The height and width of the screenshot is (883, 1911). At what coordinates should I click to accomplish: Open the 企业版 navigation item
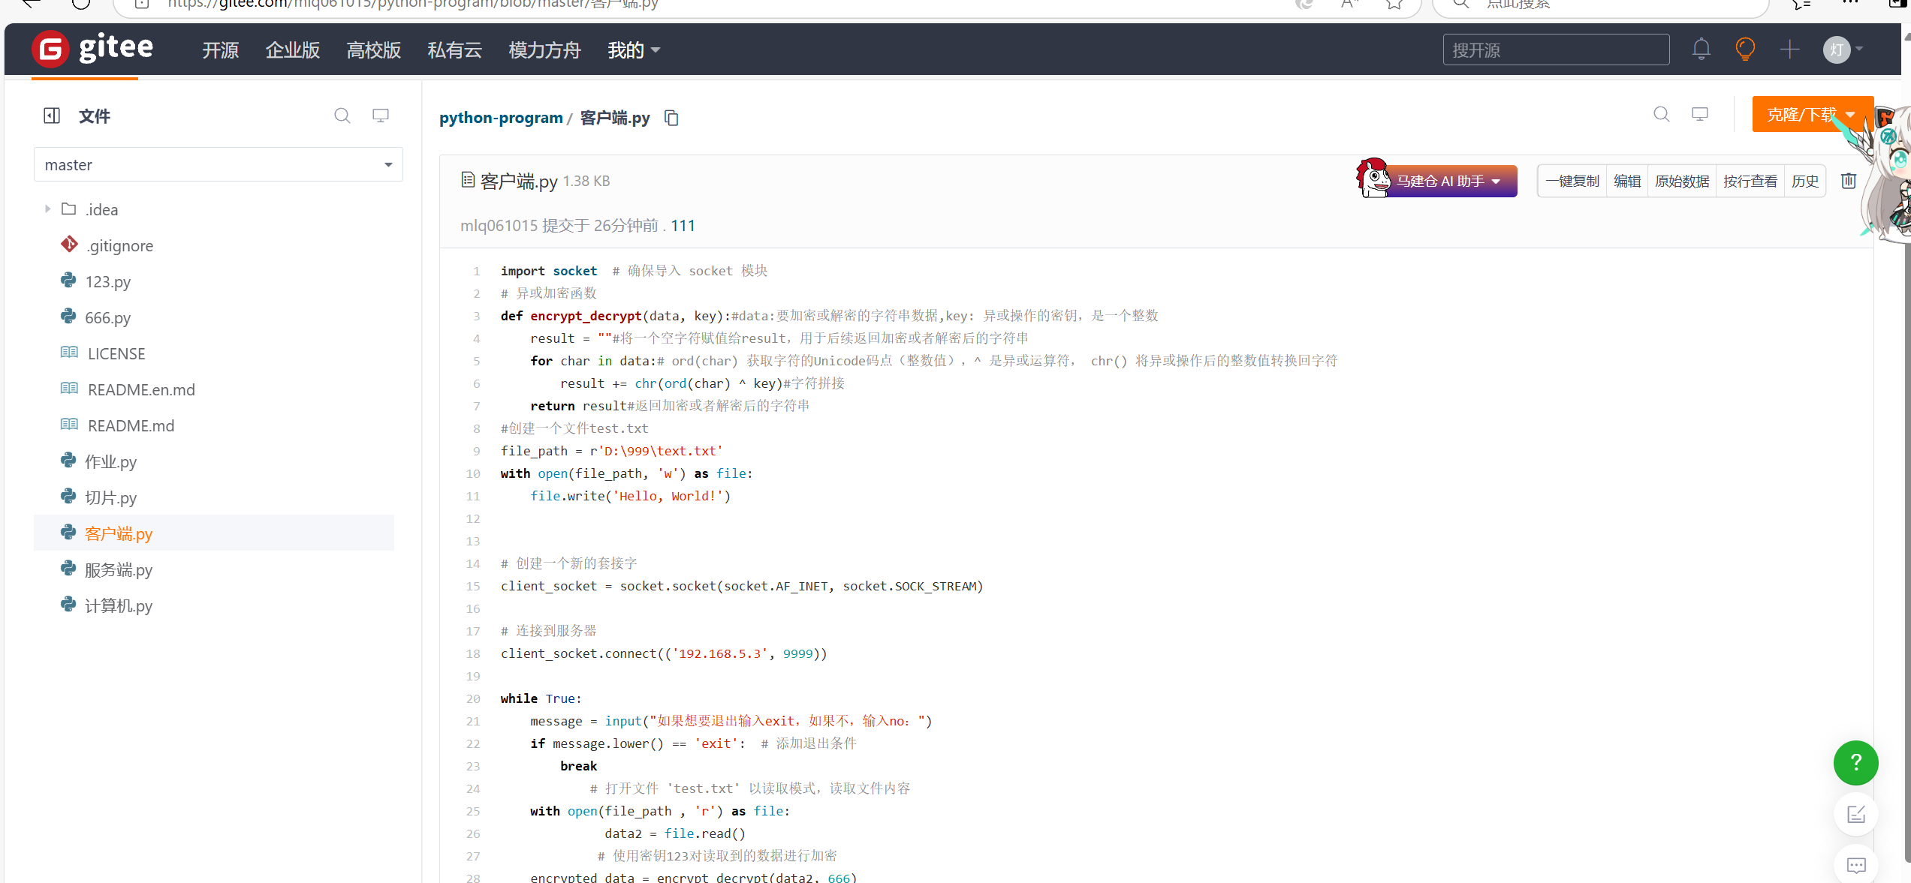tap(292, 50)
